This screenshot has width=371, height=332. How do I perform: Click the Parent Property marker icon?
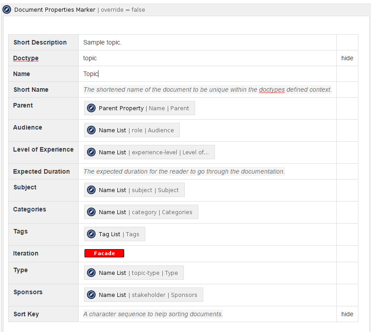(91, 108)
